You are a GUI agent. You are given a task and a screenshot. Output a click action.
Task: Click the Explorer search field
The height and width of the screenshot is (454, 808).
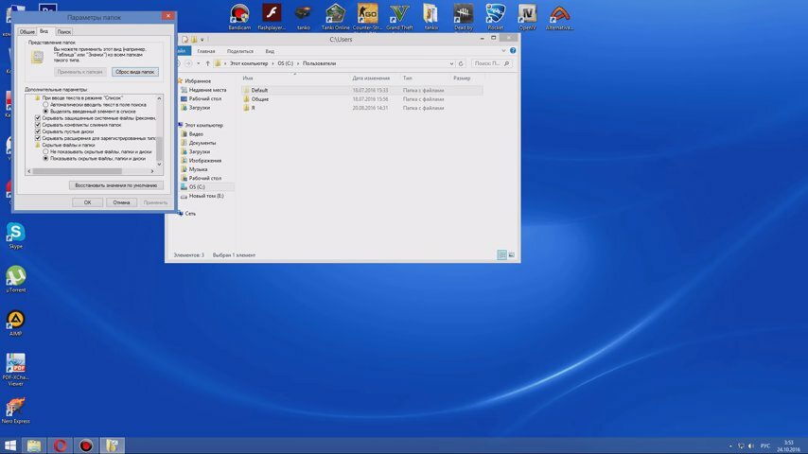tap(491, 63)
